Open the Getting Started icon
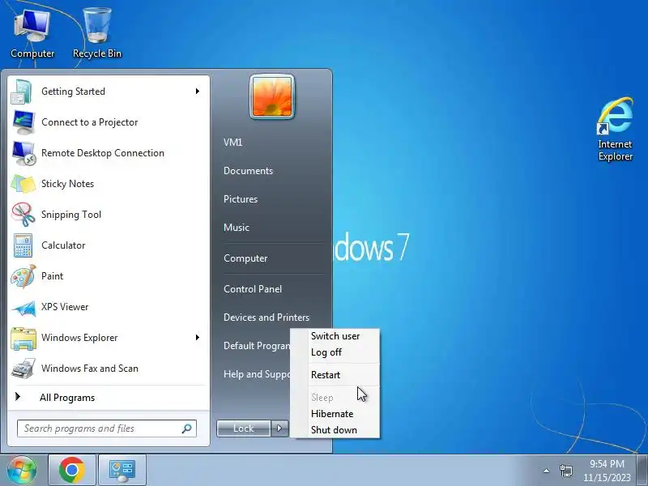648x486 pixels. [x=23, y=92]
